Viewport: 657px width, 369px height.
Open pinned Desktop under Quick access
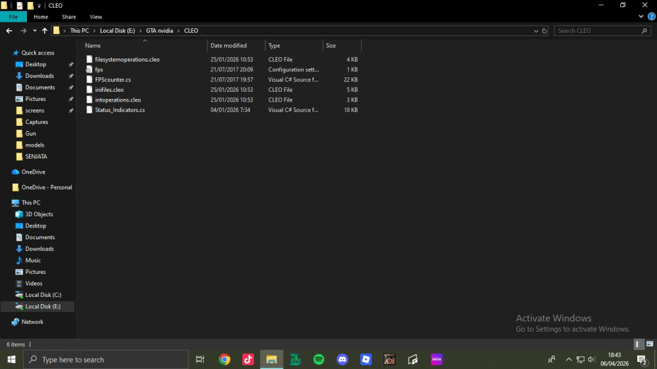point(35,64)
